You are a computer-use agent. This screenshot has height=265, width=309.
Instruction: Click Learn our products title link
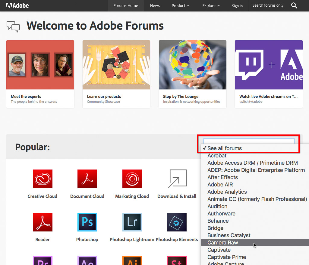[104, 97]
